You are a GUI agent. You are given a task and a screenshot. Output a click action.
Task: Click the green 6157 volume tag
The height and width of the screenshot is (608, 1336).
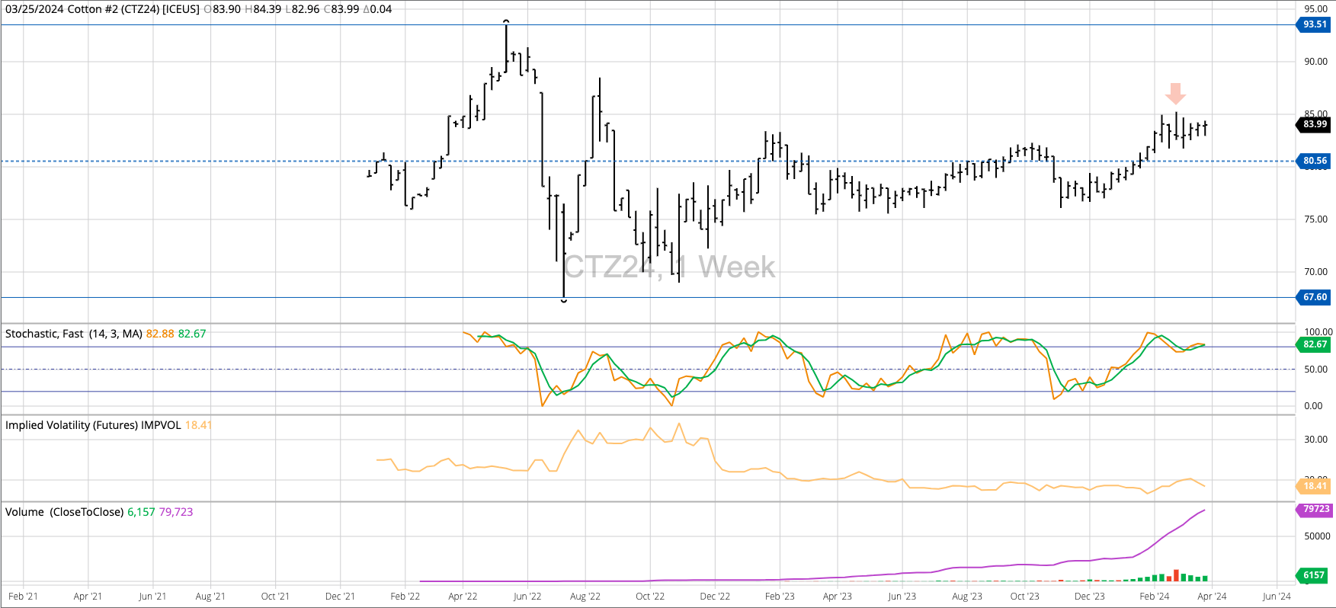tap(1314, 575)
